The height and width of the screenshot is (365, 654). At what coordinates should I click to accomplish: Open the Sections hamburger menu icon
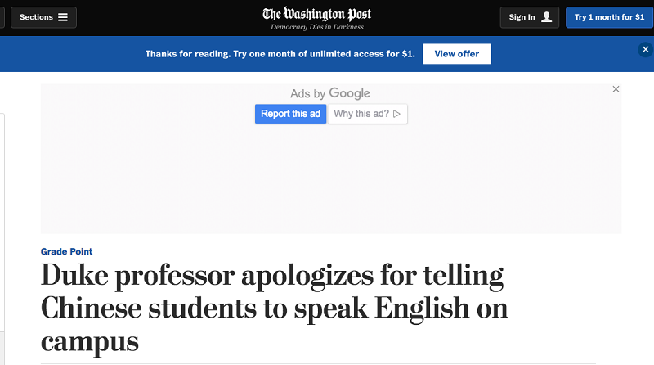pos(63,17)
